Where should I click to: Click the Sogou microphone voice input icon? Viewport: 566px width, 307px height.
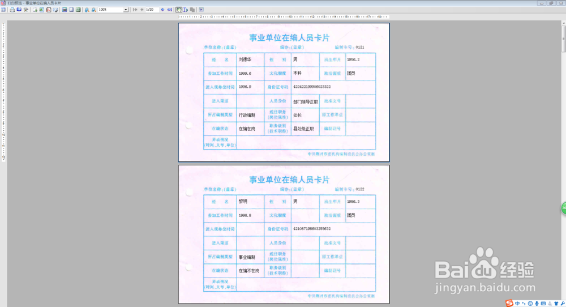(x=537, y=304)
